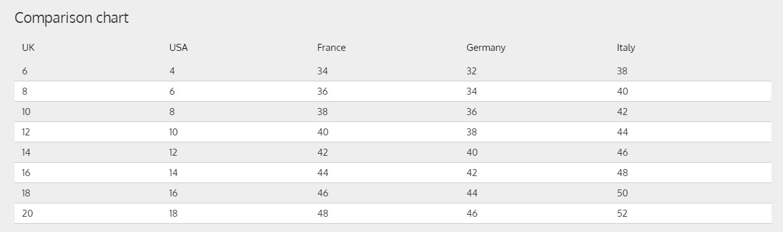This screenshot has width=783, height=232.
Task: Click Italy size 38 cell
Action: [x=622, y=71]
